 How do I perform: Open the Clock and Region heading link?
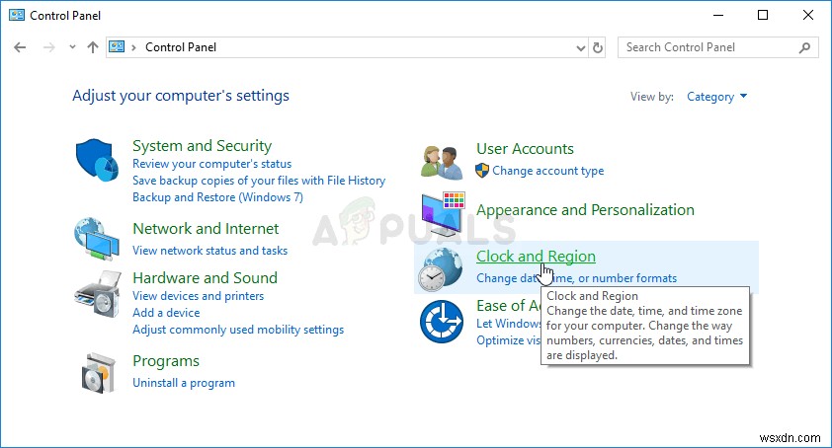(536, 257)
